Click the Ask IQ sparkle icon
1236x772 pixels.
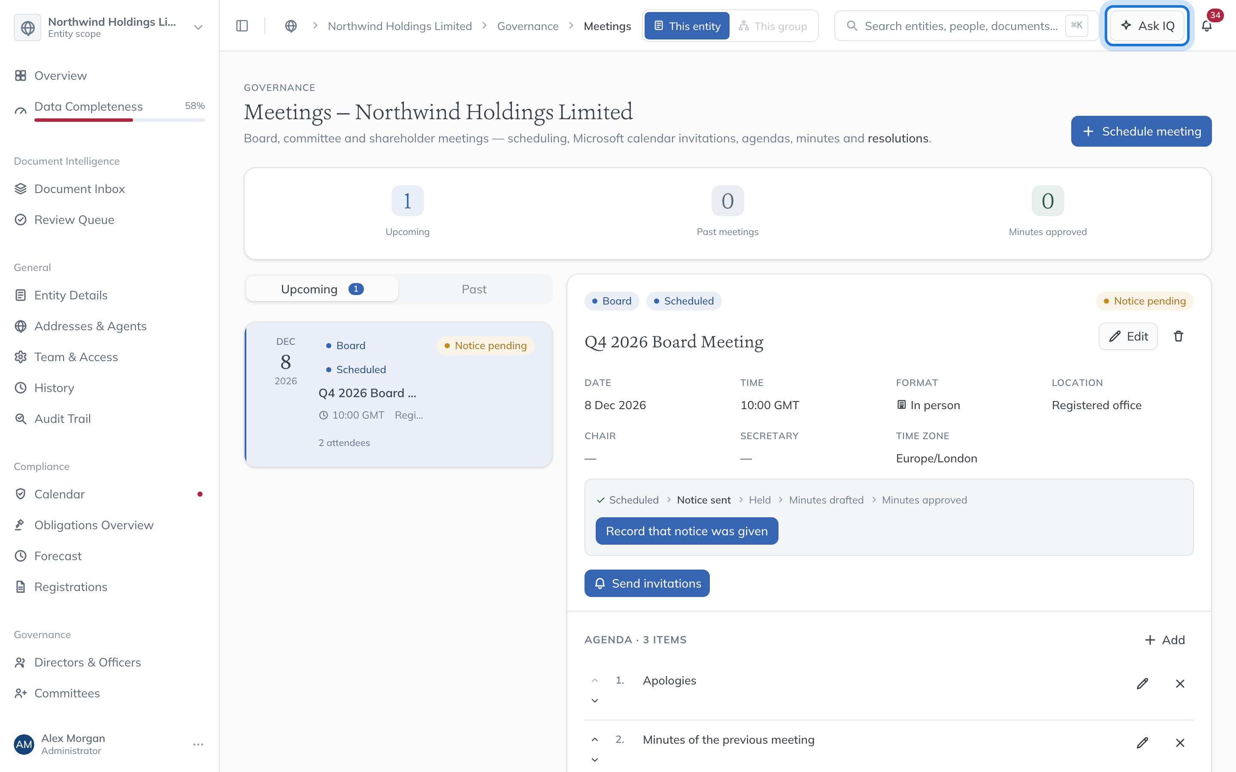pos(1126,26)
